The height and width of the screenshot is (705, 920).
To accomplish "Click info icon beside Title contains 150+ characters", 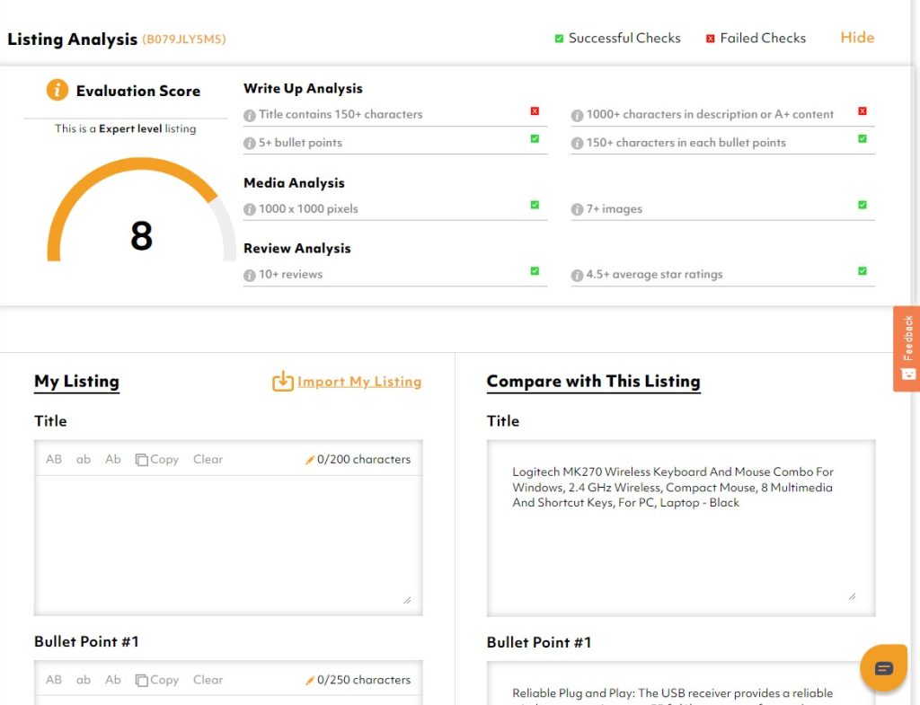I will coord(250,115).
